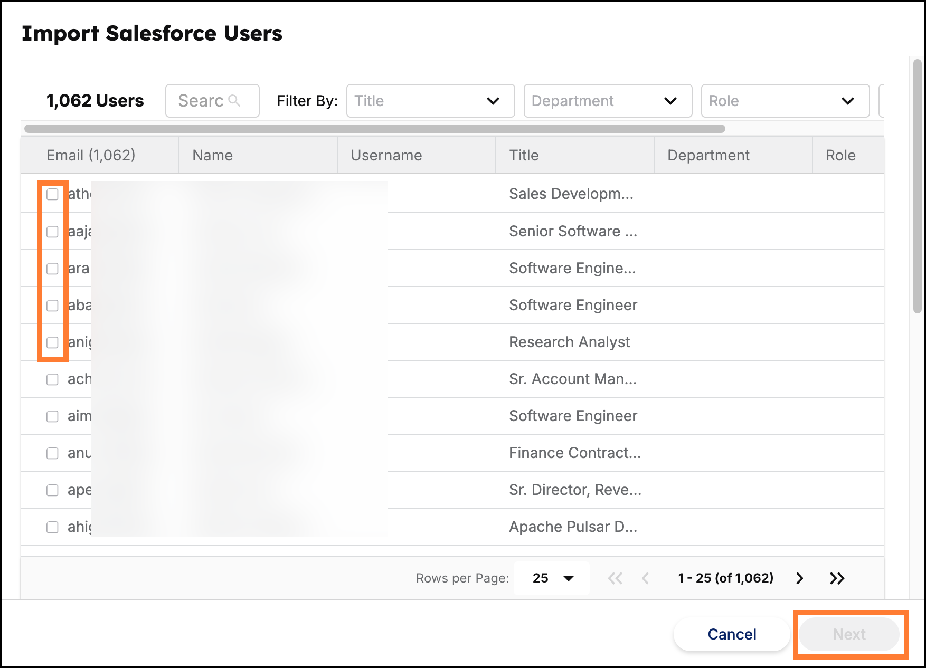Select the Finance Contract... title cell
Viewport: 926px width, 668px height.
coord(575,453)
